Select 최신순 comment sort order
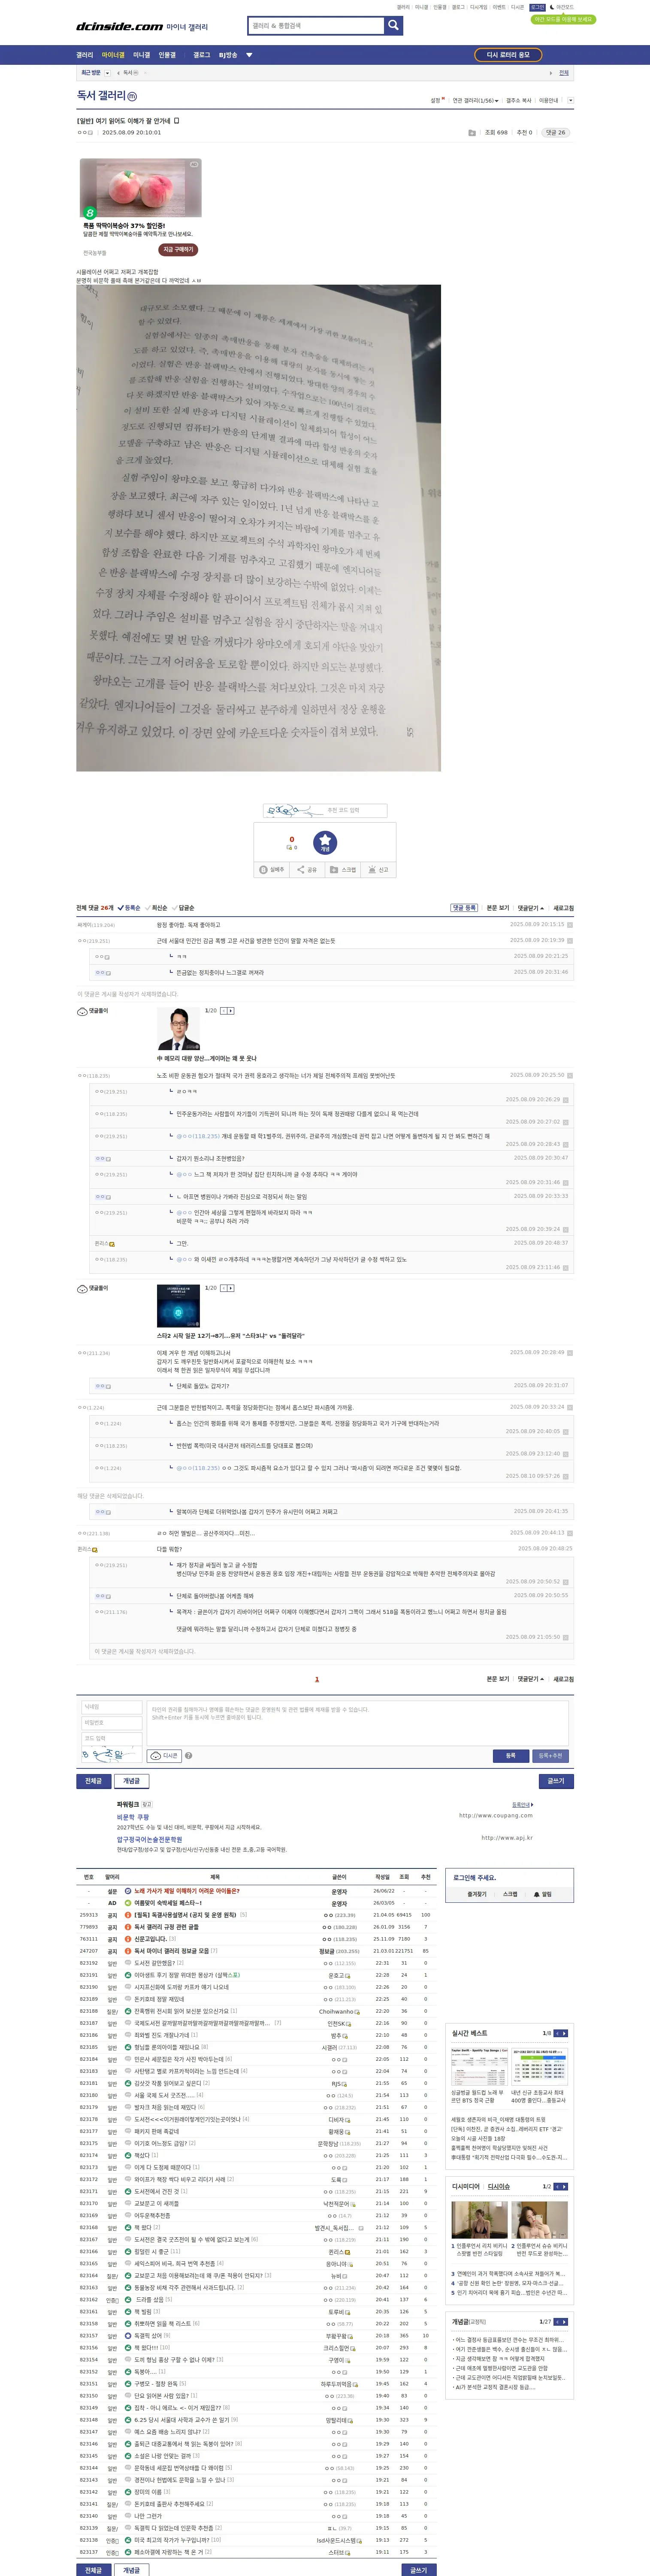 coord(156,908)
